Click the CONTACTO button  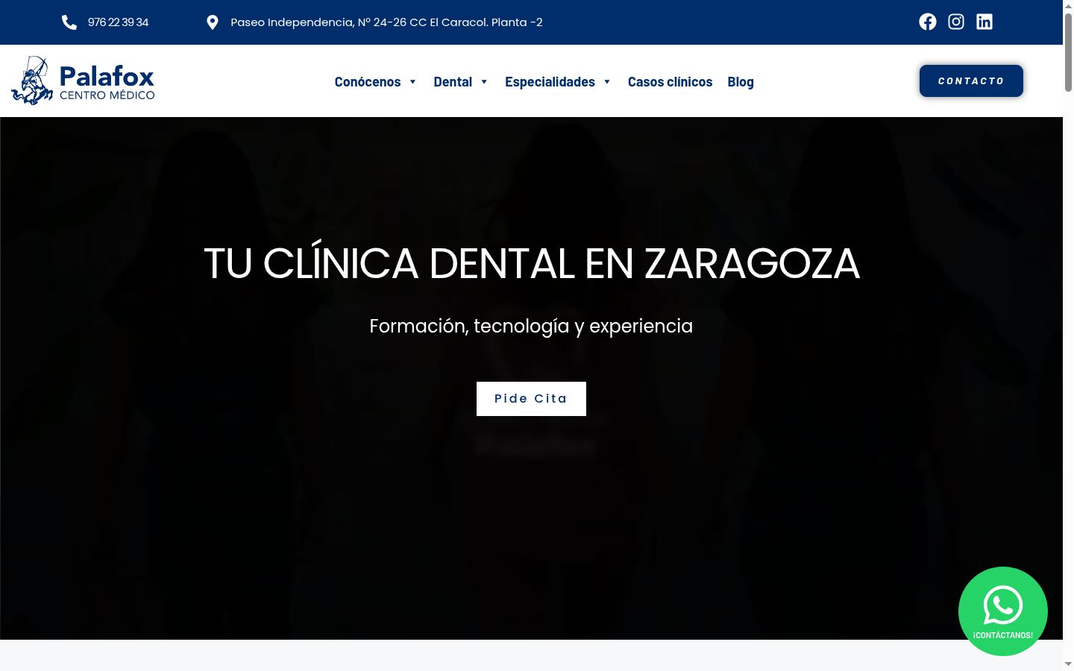(971, 81)
